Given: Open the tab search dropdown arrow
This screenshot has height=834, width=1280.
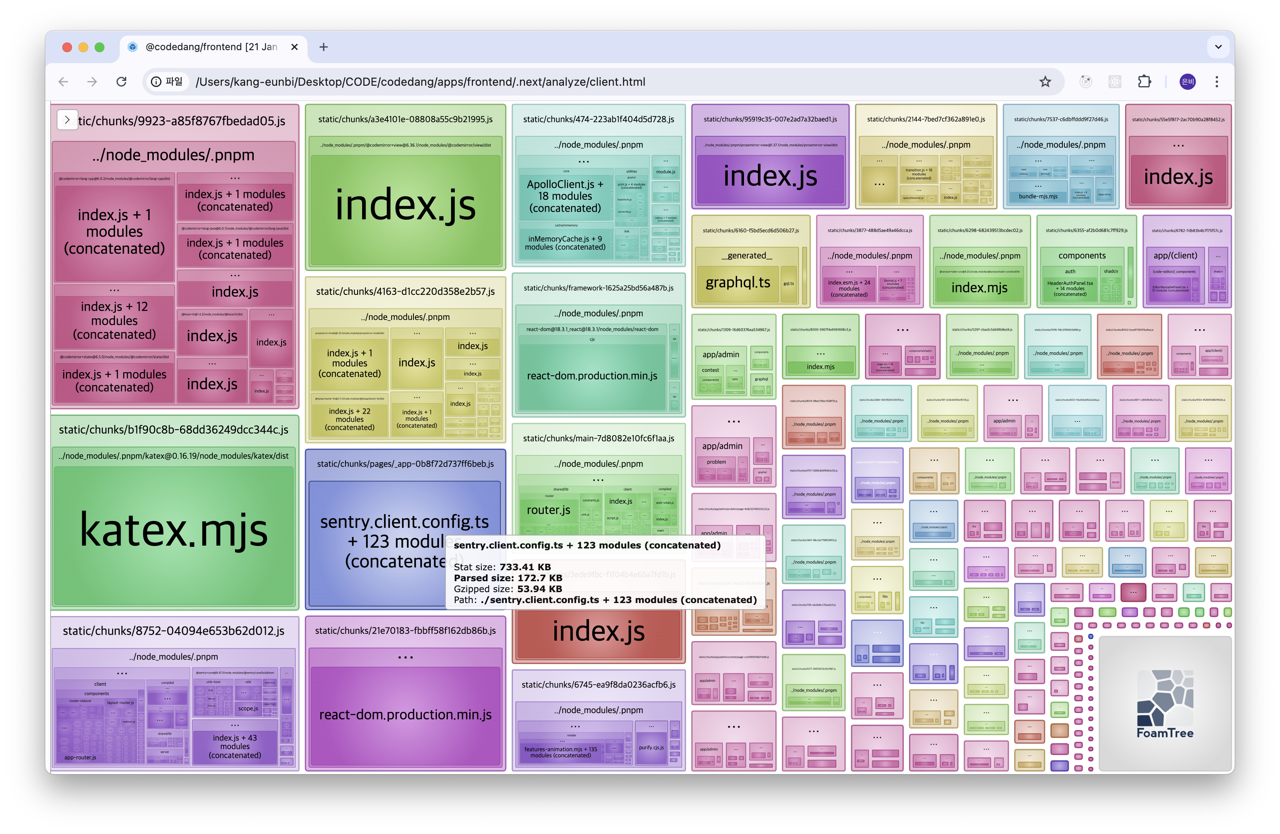Looking at the screenshot, I should [1218, 47].
